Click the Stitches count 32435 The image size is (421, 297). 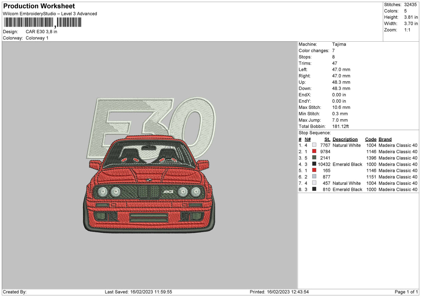tap(410, 5)
